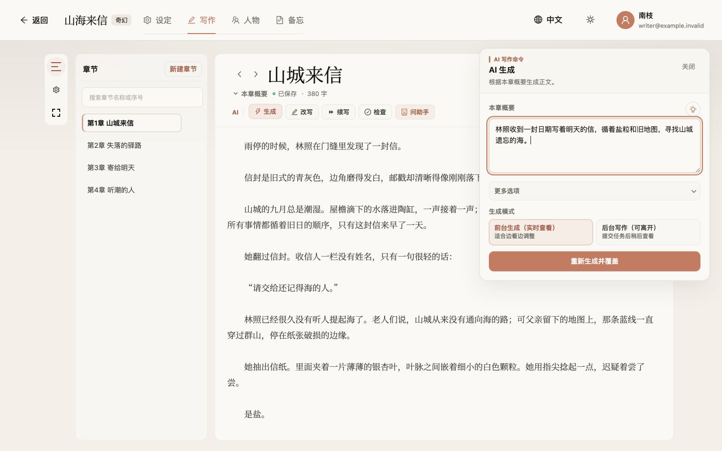Click the 已保存 status indicator
722x451 pixels.
(285, 94)
